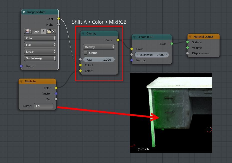Open the Single Image source dropdown
This screenshot has width=232, height=163.
pyautogui.click(x=40, y=58)
